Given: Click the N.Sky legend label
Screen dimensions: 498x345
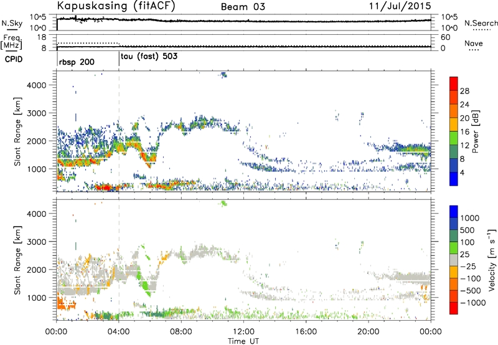Looking at the screenshot, I should (x=12, y=23).
